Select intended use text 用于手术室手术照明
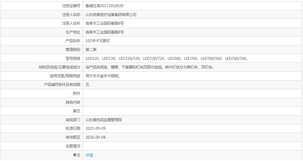This screenshot has width=303, height=161. tap(103, 76)
